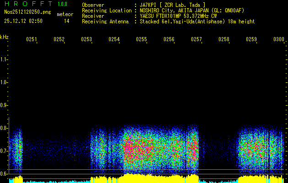The image size is (288, 183).
Task: Select the 0257 time marker
Action: coord(196,40)
